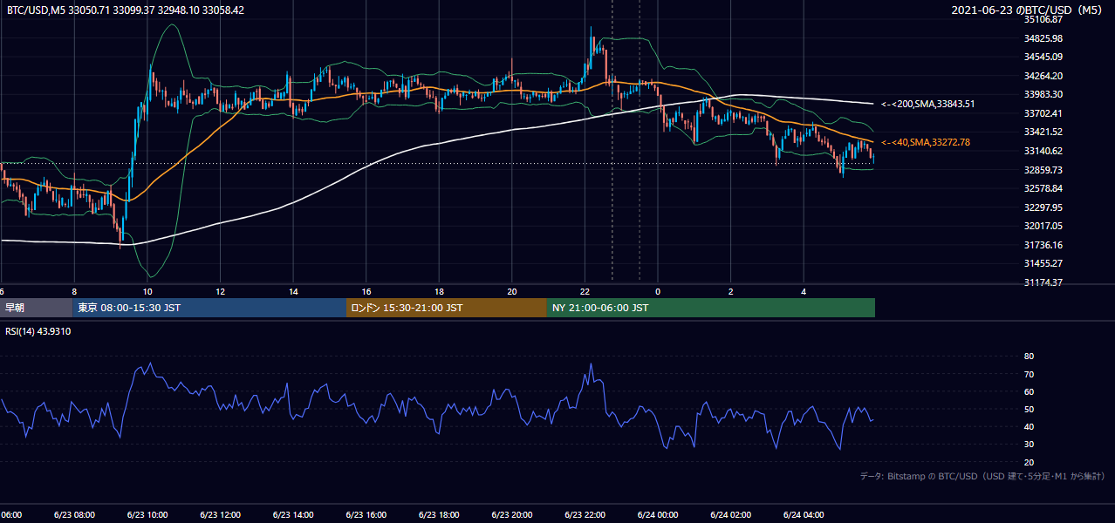Click hour mark 14 on price chart axis
1115x523 pixels.
(x=293, y=291)
